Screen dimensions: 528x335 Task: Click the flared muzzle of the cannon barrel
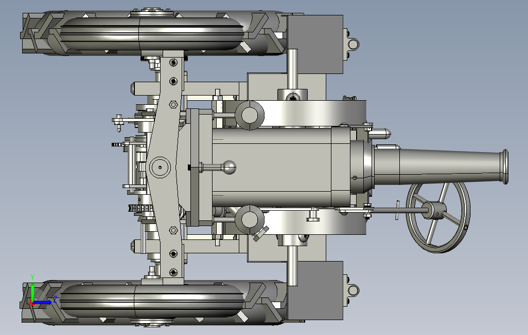tap(505, 167)
